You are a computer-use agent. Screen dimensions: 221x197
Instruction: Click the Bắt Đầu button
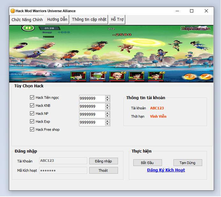pyautogui.click(x=147, y=163)
